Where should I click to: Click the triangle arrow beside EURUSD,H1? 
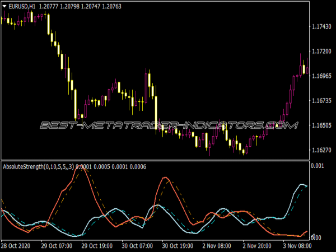[5, 6]
